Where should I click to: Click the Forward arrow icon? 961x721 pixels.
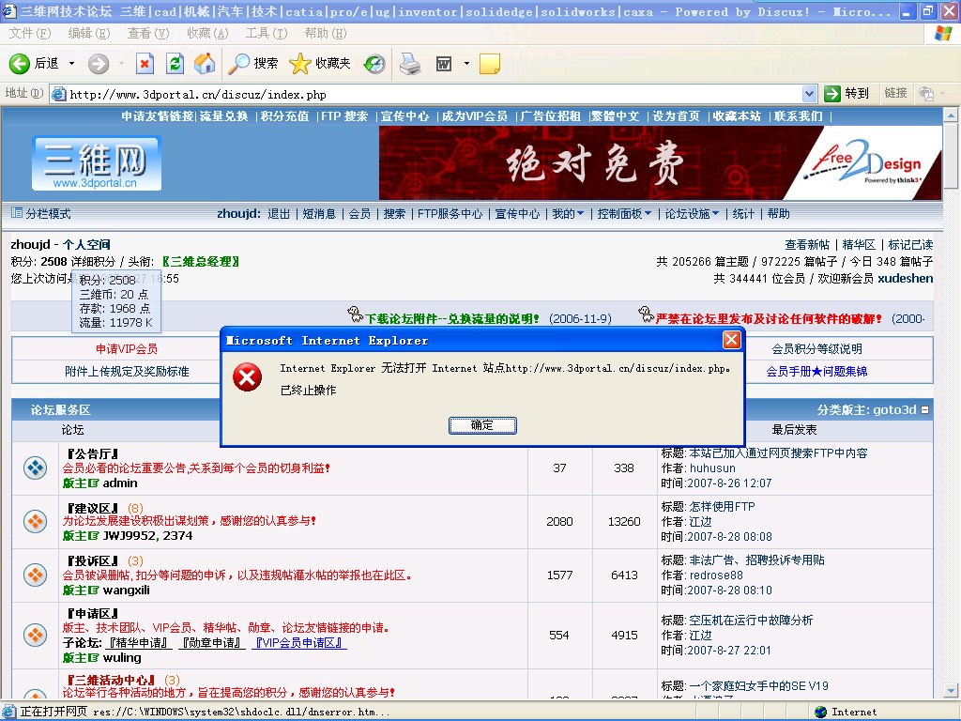(x=98, y=63)
